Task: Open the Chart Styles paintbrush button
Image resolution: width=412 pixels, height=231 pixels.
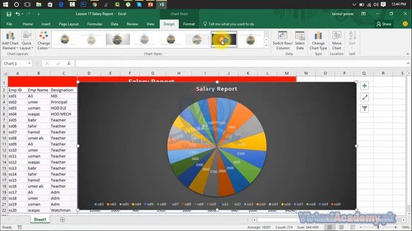Action: point(364,97)
